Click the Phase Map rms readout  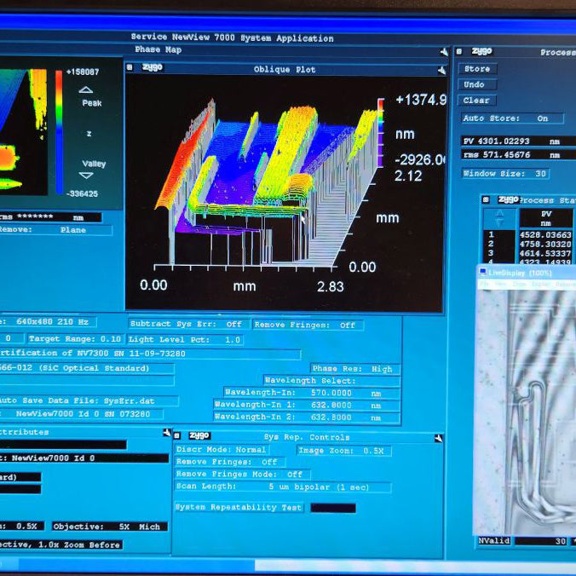50,217
